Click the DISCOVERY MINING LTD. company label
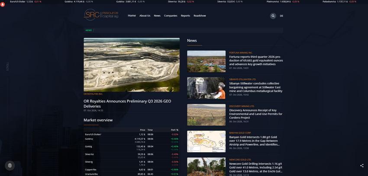The width and height of the screenshot is (368, 176). tap(242, 106)
